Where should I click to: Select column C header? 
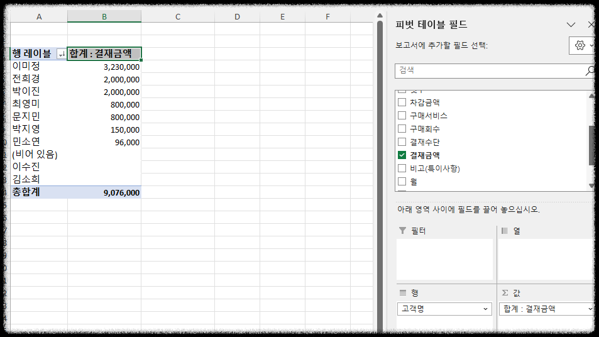click(178, 17)
